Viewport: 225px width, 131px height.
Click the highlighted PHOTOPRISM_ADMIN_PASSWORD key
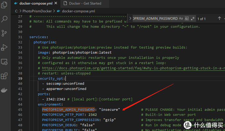pos(68,110)
